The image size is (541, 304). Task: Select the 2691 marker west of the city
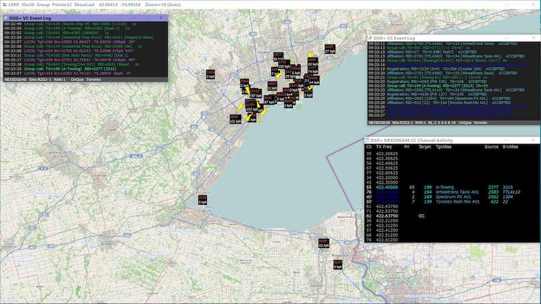click(x=210, y=74)
